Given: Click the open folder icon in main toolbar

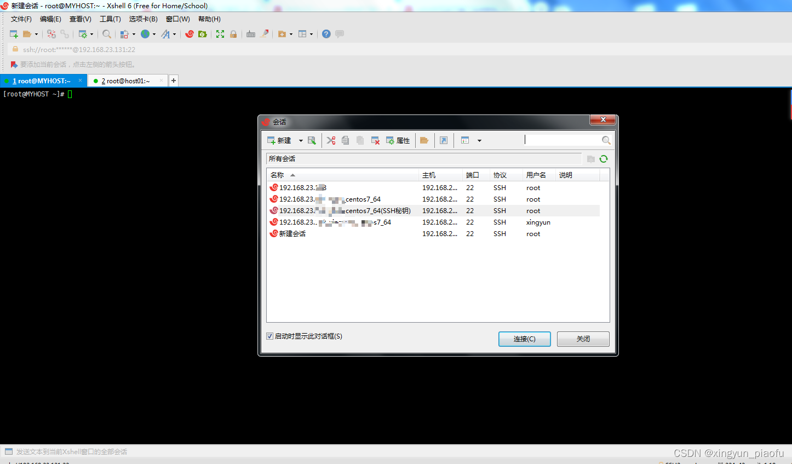Looking at the screenshot, I should 27,34.
